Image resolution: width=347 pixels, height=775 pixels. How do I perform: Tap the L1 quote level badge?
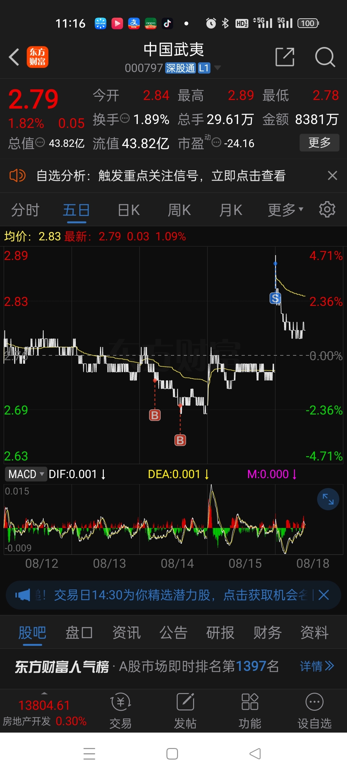point(204,68)
